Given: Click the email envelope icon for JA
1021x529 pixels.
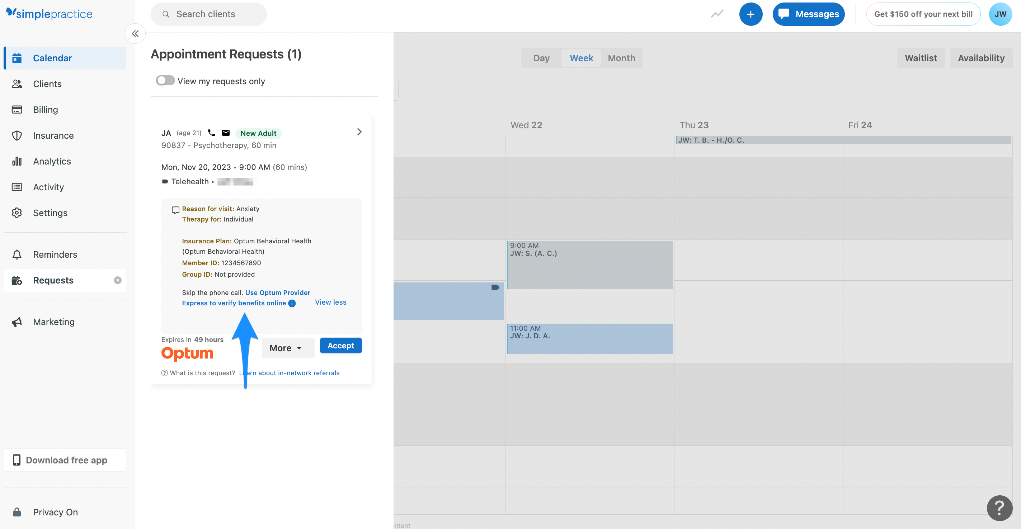Looking at the screenshot, I should [x=226, y=133].
